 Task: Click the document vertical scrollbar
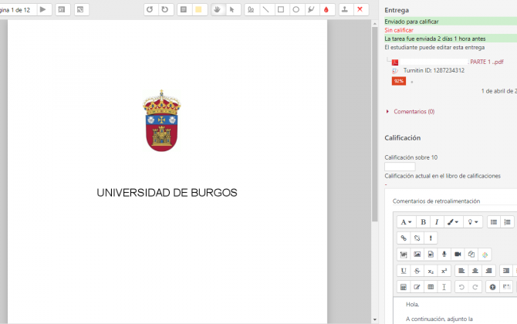point(374,124)
